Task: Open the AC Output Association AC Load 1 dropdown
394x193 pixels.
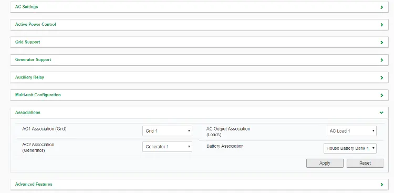Action: click(x=351, y=131)
